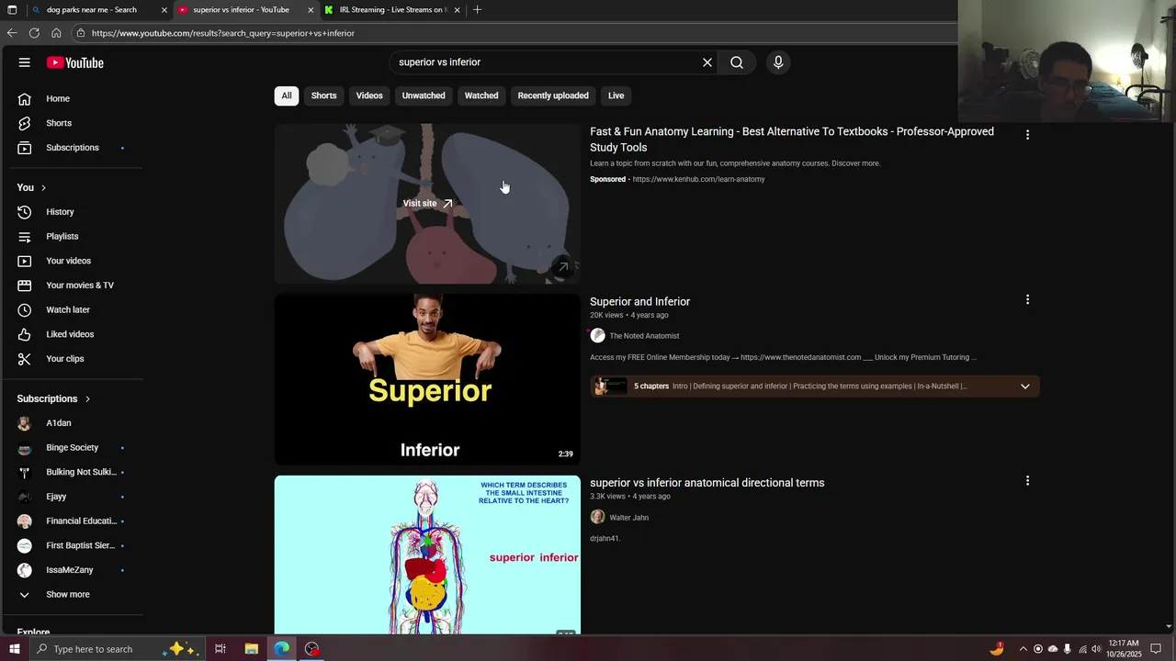
Task: Open the Binge Society subscription
Action: [72, 448]
